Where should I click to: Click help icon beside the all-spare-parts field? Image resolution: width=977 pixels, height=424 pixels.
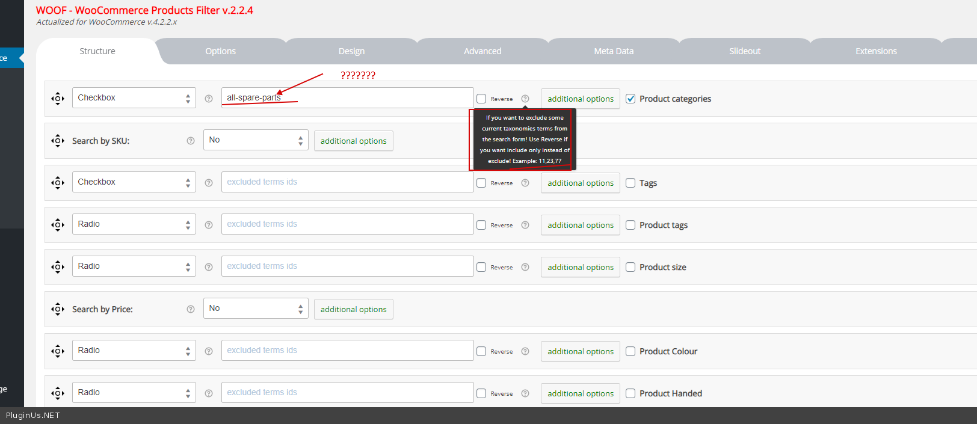209,99
